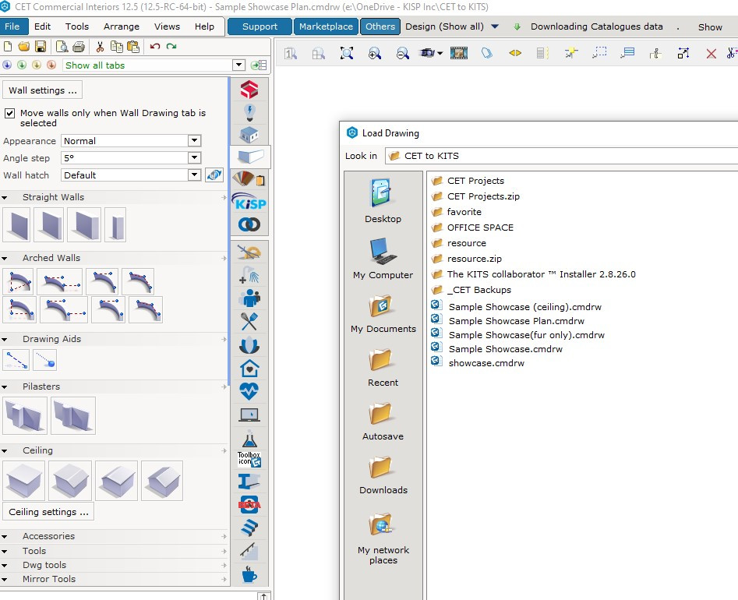Expand the Dwg tools section
This screenshot has width=738, height=600.
pyautogui.click(x=4, y=566)
